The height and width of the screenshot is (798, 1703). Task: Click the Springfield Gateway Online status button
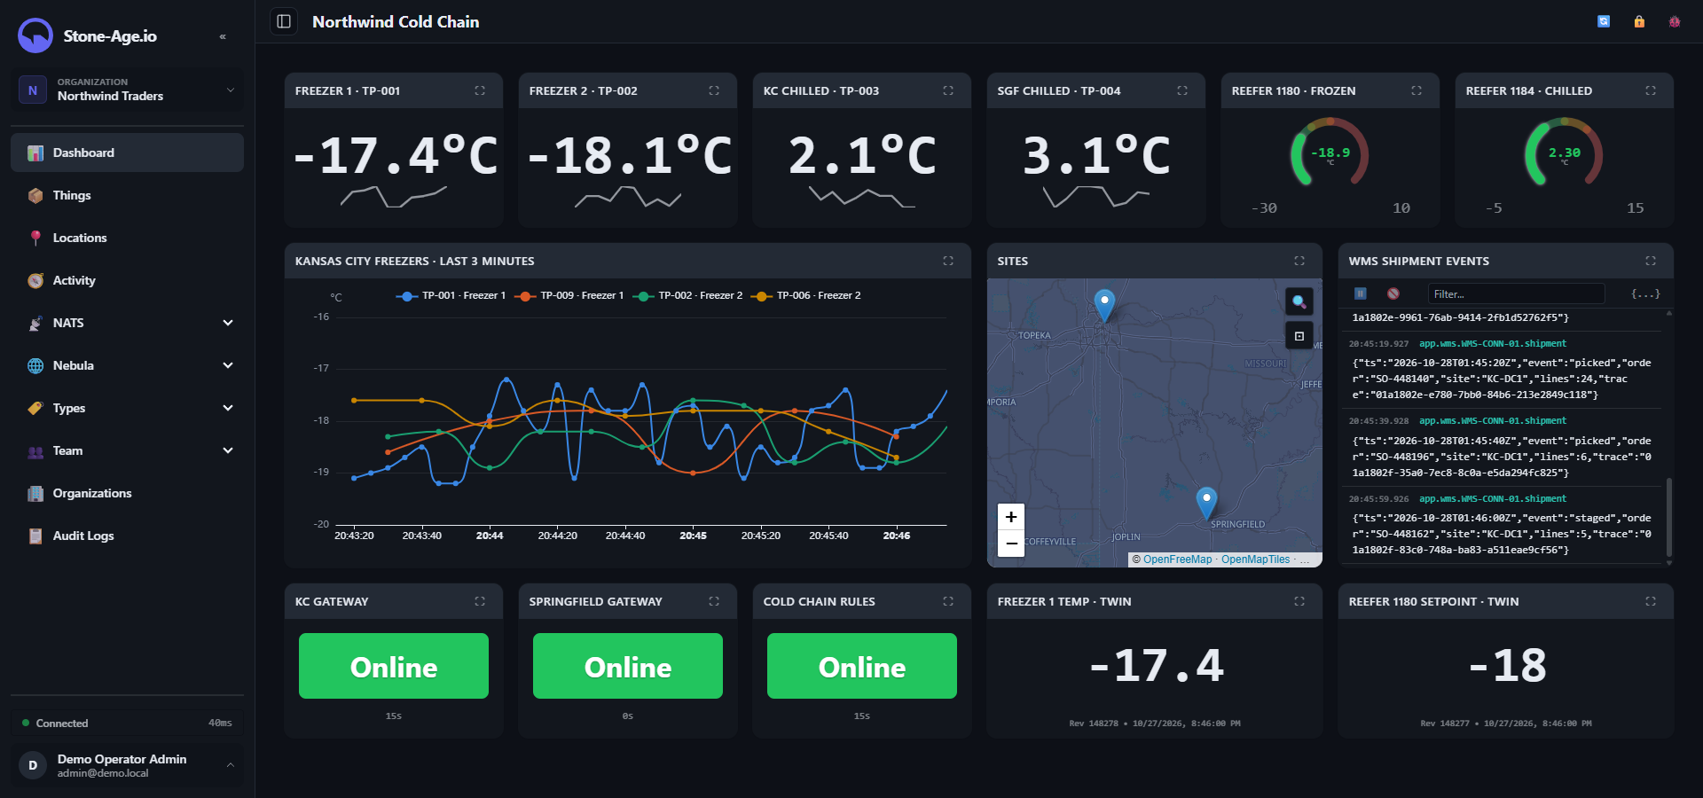(628, 666)
